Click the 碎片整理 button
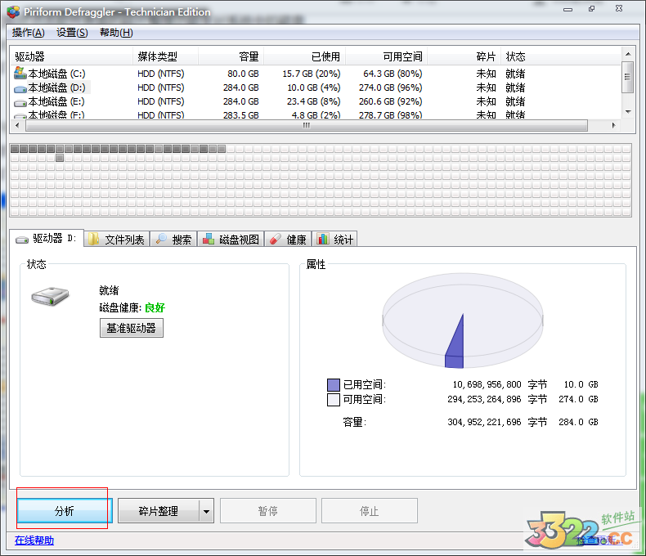 pos(158,511)
